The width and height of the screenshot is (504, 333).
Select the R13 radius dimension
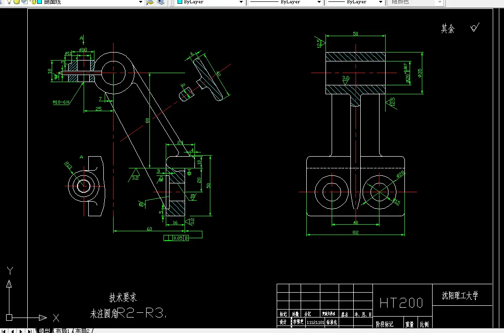tap(68, 165)
